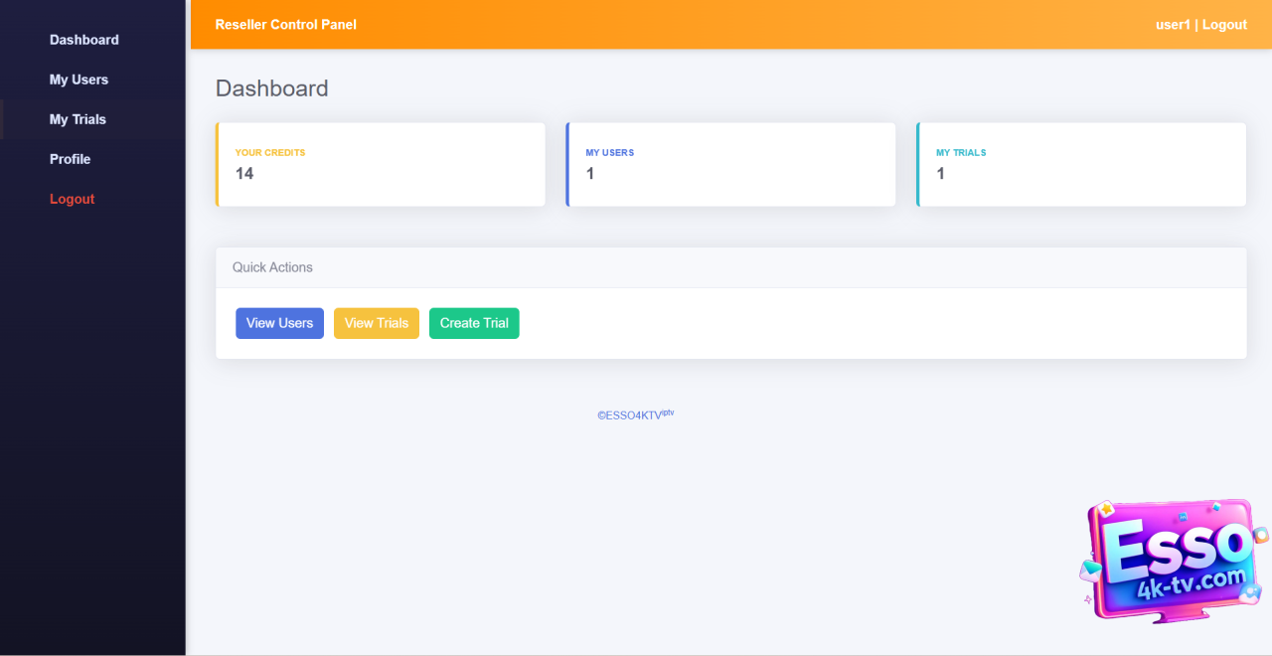Select the My Trials stat card

click(1081, 165)
